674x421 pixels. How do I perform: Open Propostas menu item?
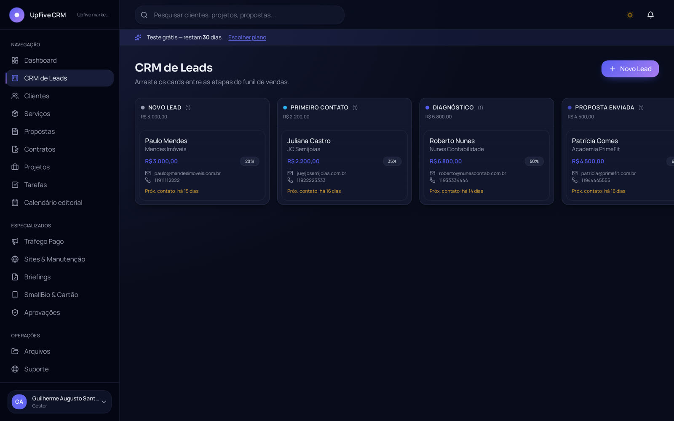tap(59, 131)
